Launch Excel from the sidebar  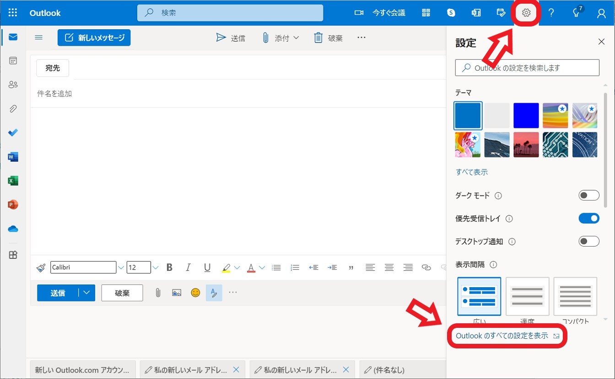pyautogui.click(x=13, y=181)
